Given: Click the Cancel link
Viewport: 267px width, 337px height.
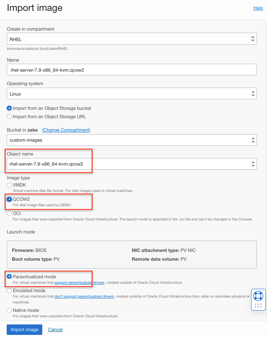Looking at the screenshot, I should (x=55, y=329).
